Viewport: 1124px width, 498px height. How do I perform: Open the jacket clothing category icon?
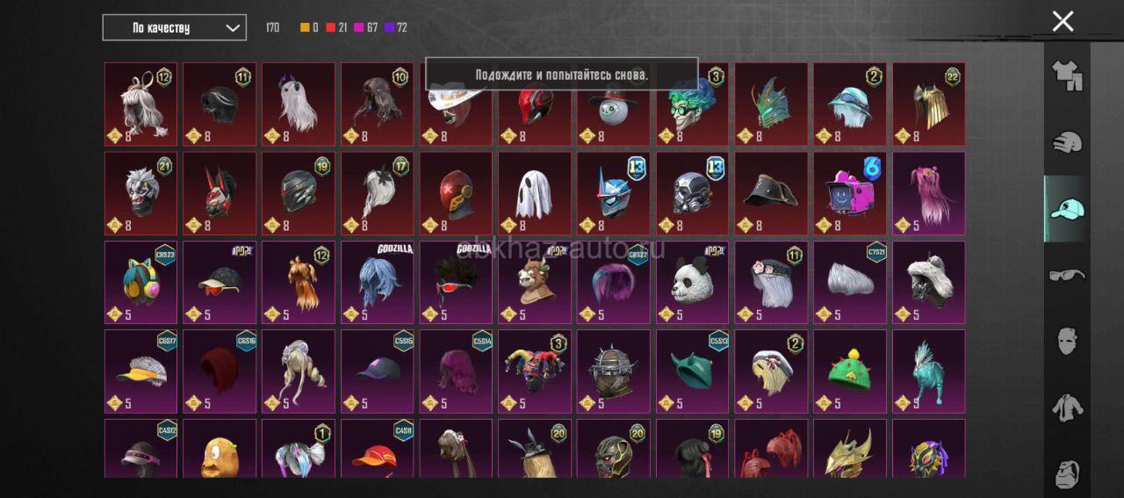[1067, 407]
